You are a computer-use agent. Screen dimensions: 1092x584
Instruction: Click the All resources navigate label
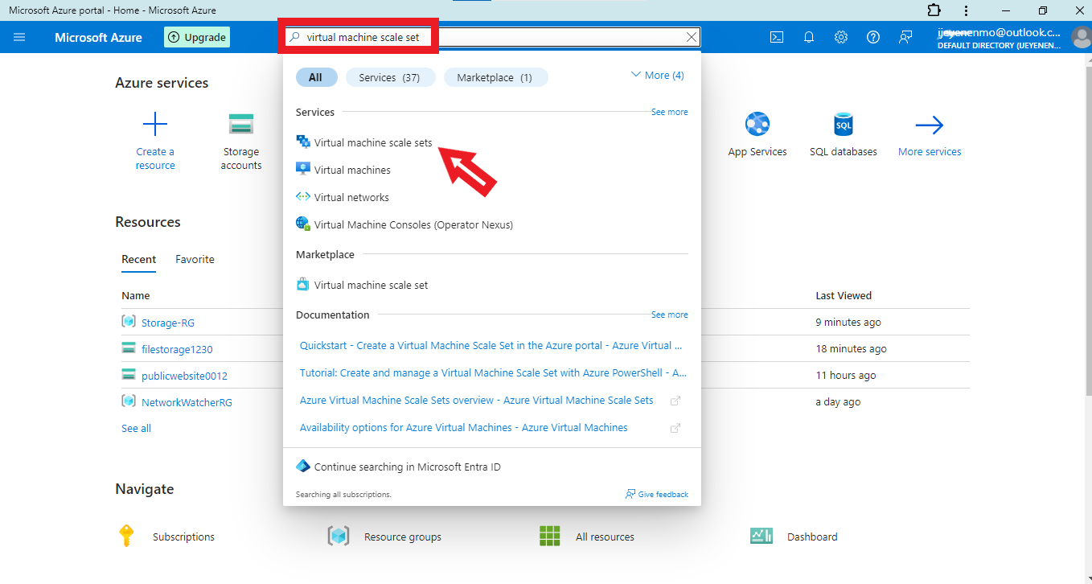click(605, 537)
